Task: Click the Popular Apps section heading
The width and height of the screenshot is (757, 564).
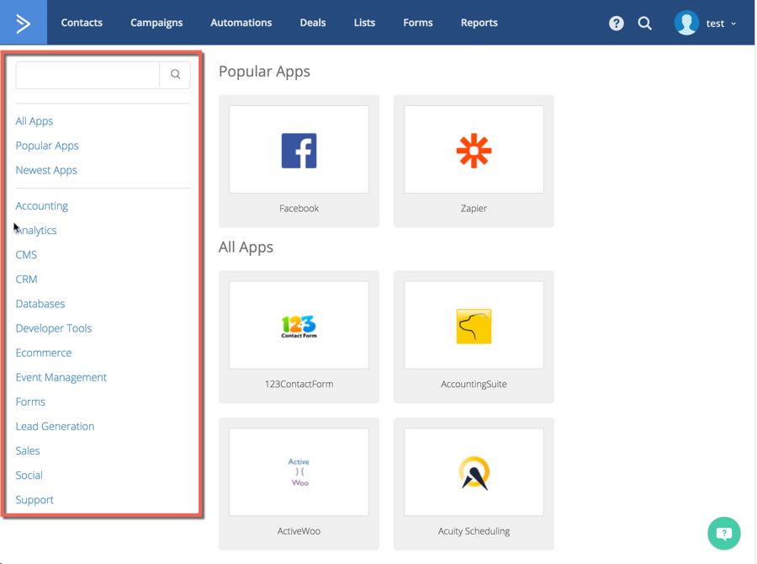Action: pos(264,72)
